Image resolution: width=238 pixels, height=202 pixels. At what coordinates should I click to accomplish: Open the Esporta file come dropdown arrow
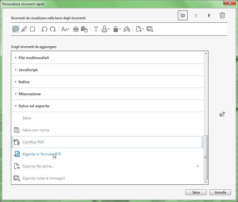pos(198,166)
